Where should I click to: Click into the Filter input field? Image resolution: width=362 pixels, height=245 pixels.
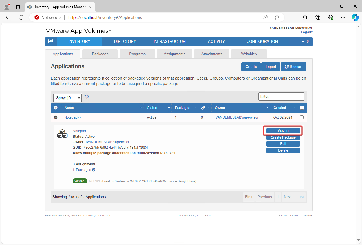click(x=281, y=96)
